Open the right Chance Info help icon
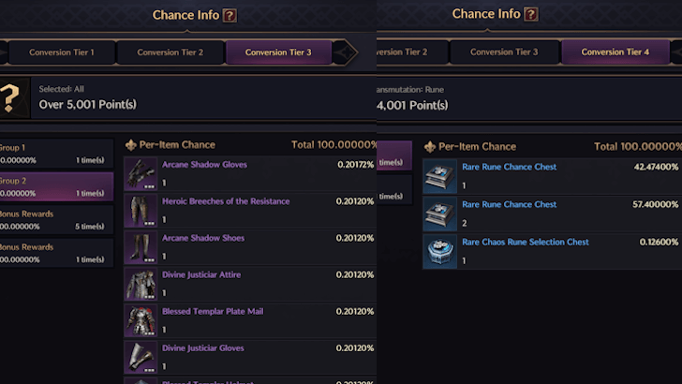 click(530, 15)
